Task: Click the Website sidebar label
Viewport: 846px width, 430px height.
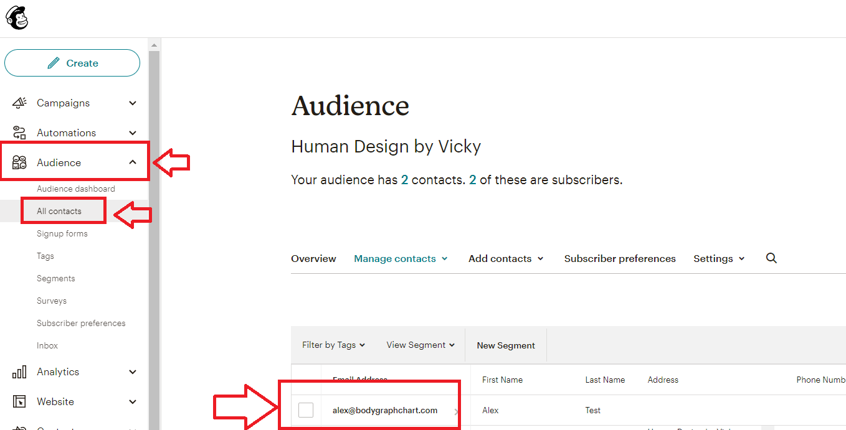Action: point(55,401)
